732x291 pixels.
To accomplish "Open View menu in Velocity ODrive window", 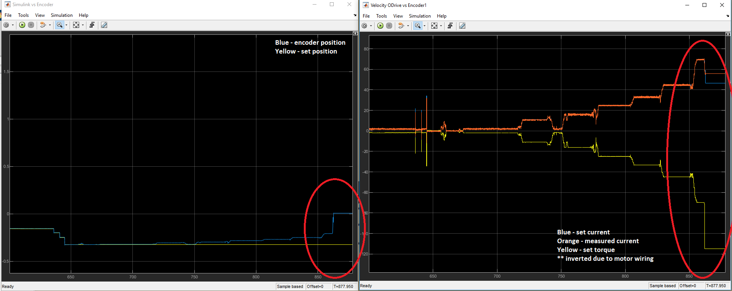I will pos(398,16).
